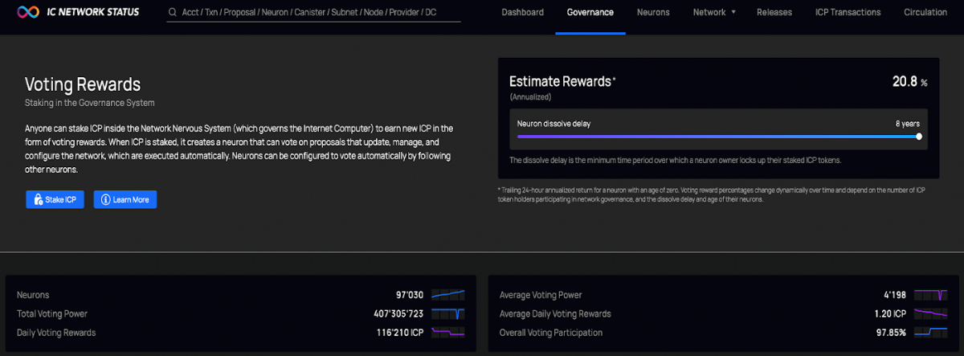Click the 20.8 % estimated rewards value
964x356 pixels.
pyautogui.click(x=910, y=82)
